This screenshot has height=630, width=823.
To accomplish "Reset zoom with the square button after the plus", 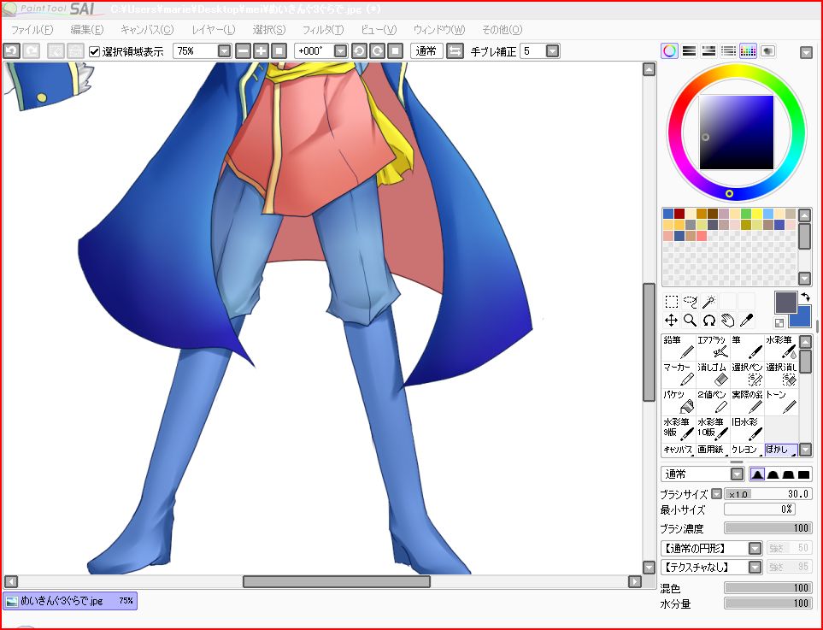I will (279, 51).
